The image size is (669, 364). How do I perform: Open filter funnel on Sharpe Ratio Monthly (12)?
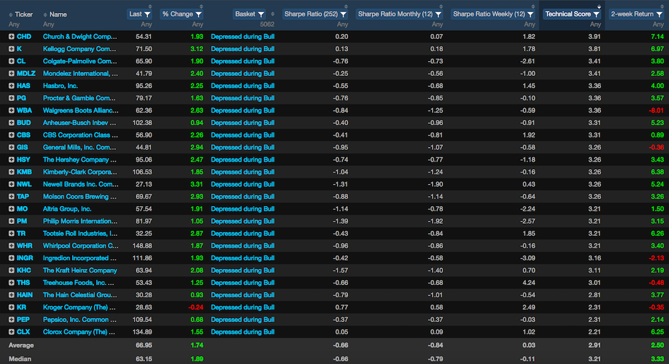(x=438, y=15)
